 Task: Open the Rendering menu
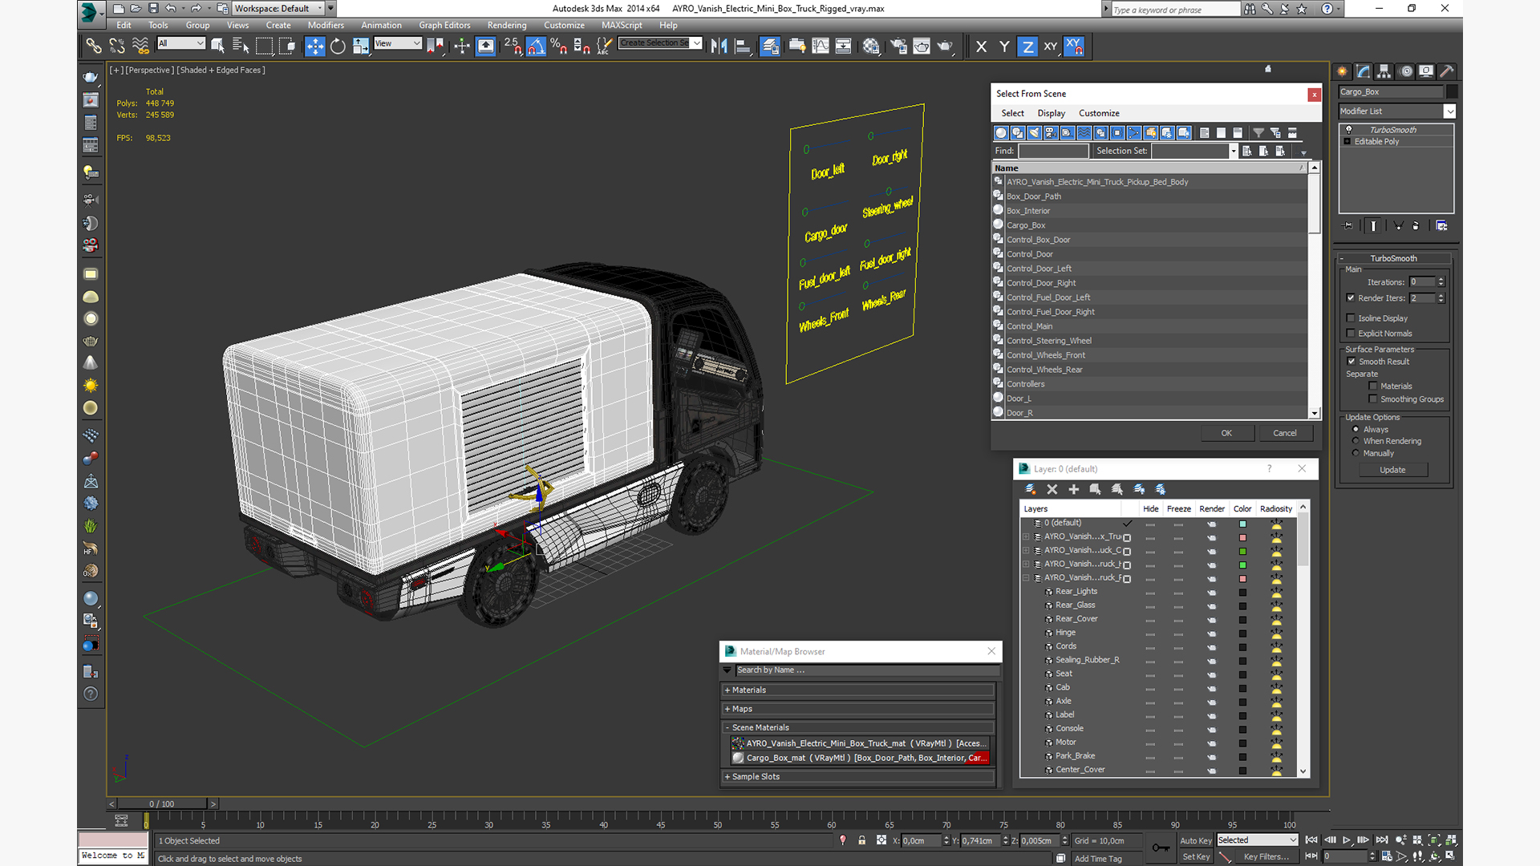pos(507,26)
